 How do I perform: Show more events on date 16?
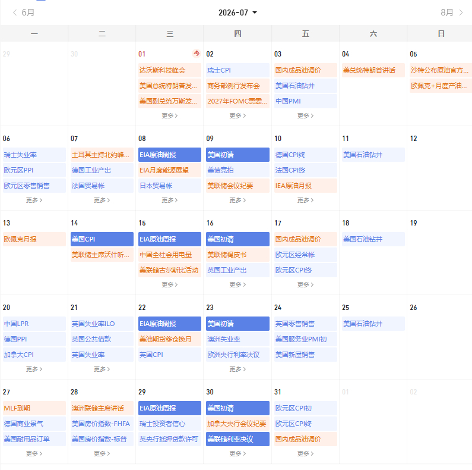click(x=237, y=284)
